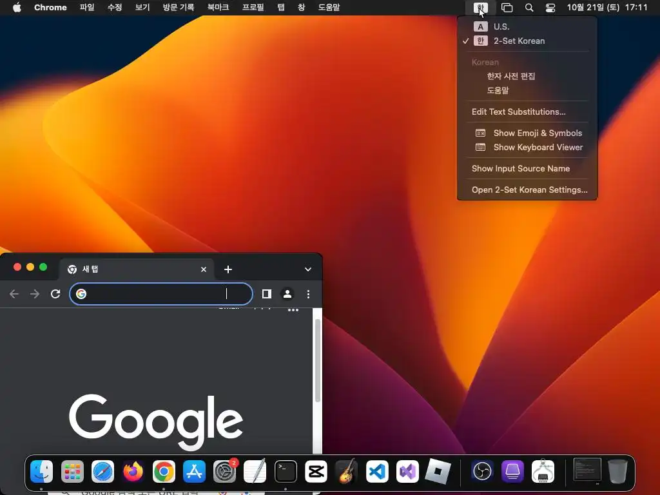Open Edit Text Substitutions…
Screen dimensions: 660x495
point(527,112)
